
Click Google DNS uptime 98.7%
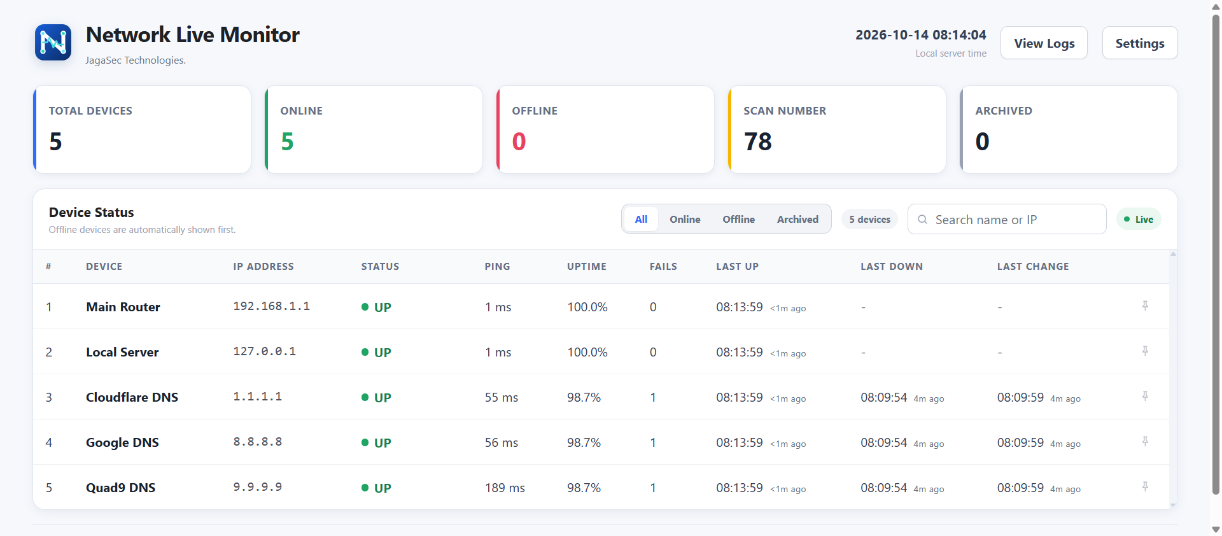click(584, 442)
